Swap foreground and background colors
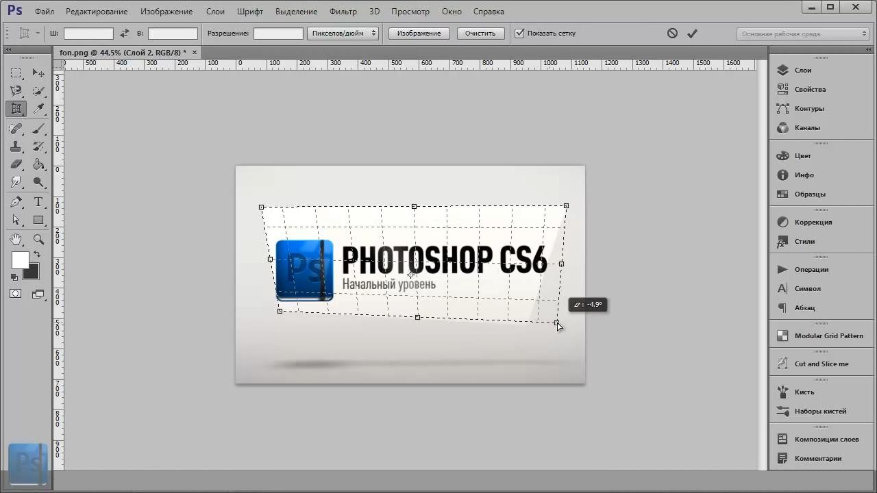This screenshot has width=877, height=493. click(36, 254)
